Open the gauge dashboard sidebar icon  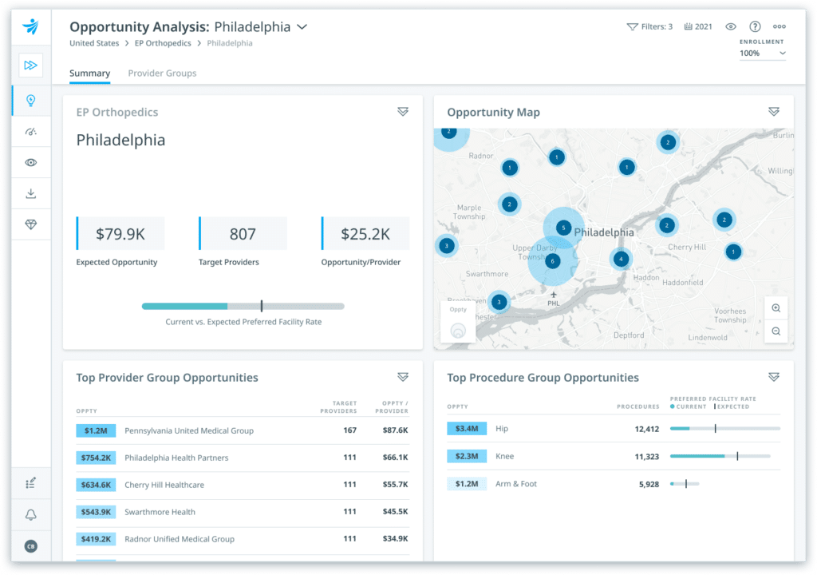31,132
